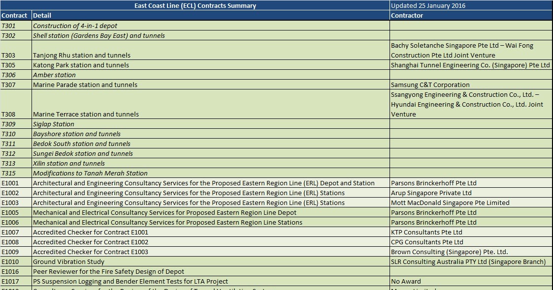Click contract cell T312
Image resolution: width=553 pixels, height=290 pixels.
(16, 154)
